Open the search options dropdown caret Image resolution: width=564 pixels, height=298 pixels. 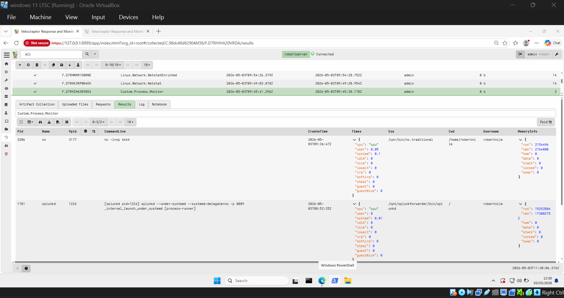point(95,54)
